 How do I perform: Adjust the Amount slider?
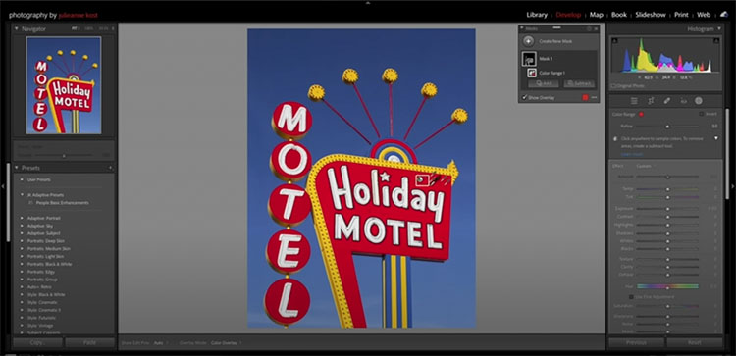tap(667, 177)
